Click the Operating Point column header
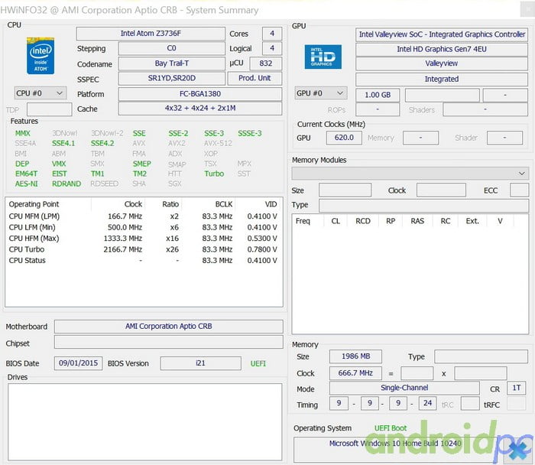535x465 pixels. coord(34,204)
